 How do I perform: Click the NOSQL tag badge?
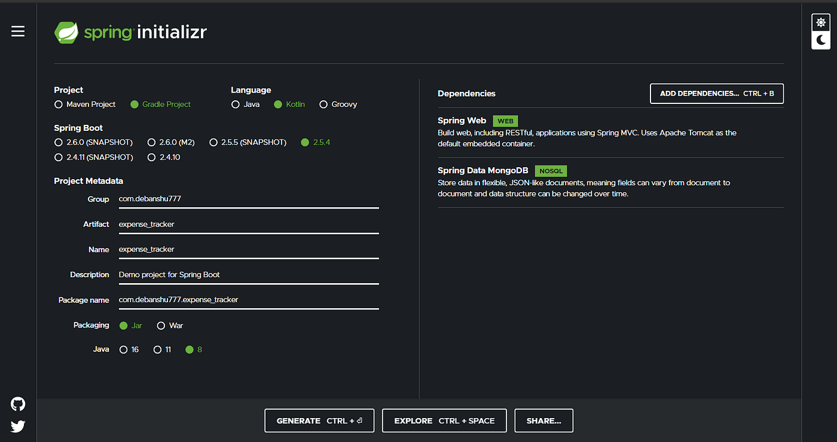pos(551,171)
